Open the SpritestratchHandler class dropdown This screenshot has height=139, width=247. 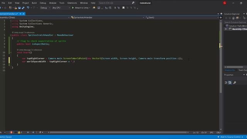(x=107, y=17)
